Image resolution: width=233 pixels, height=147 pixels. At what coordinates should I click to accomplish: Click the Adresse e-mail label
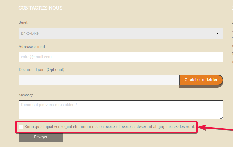click(x=32, y=46)
